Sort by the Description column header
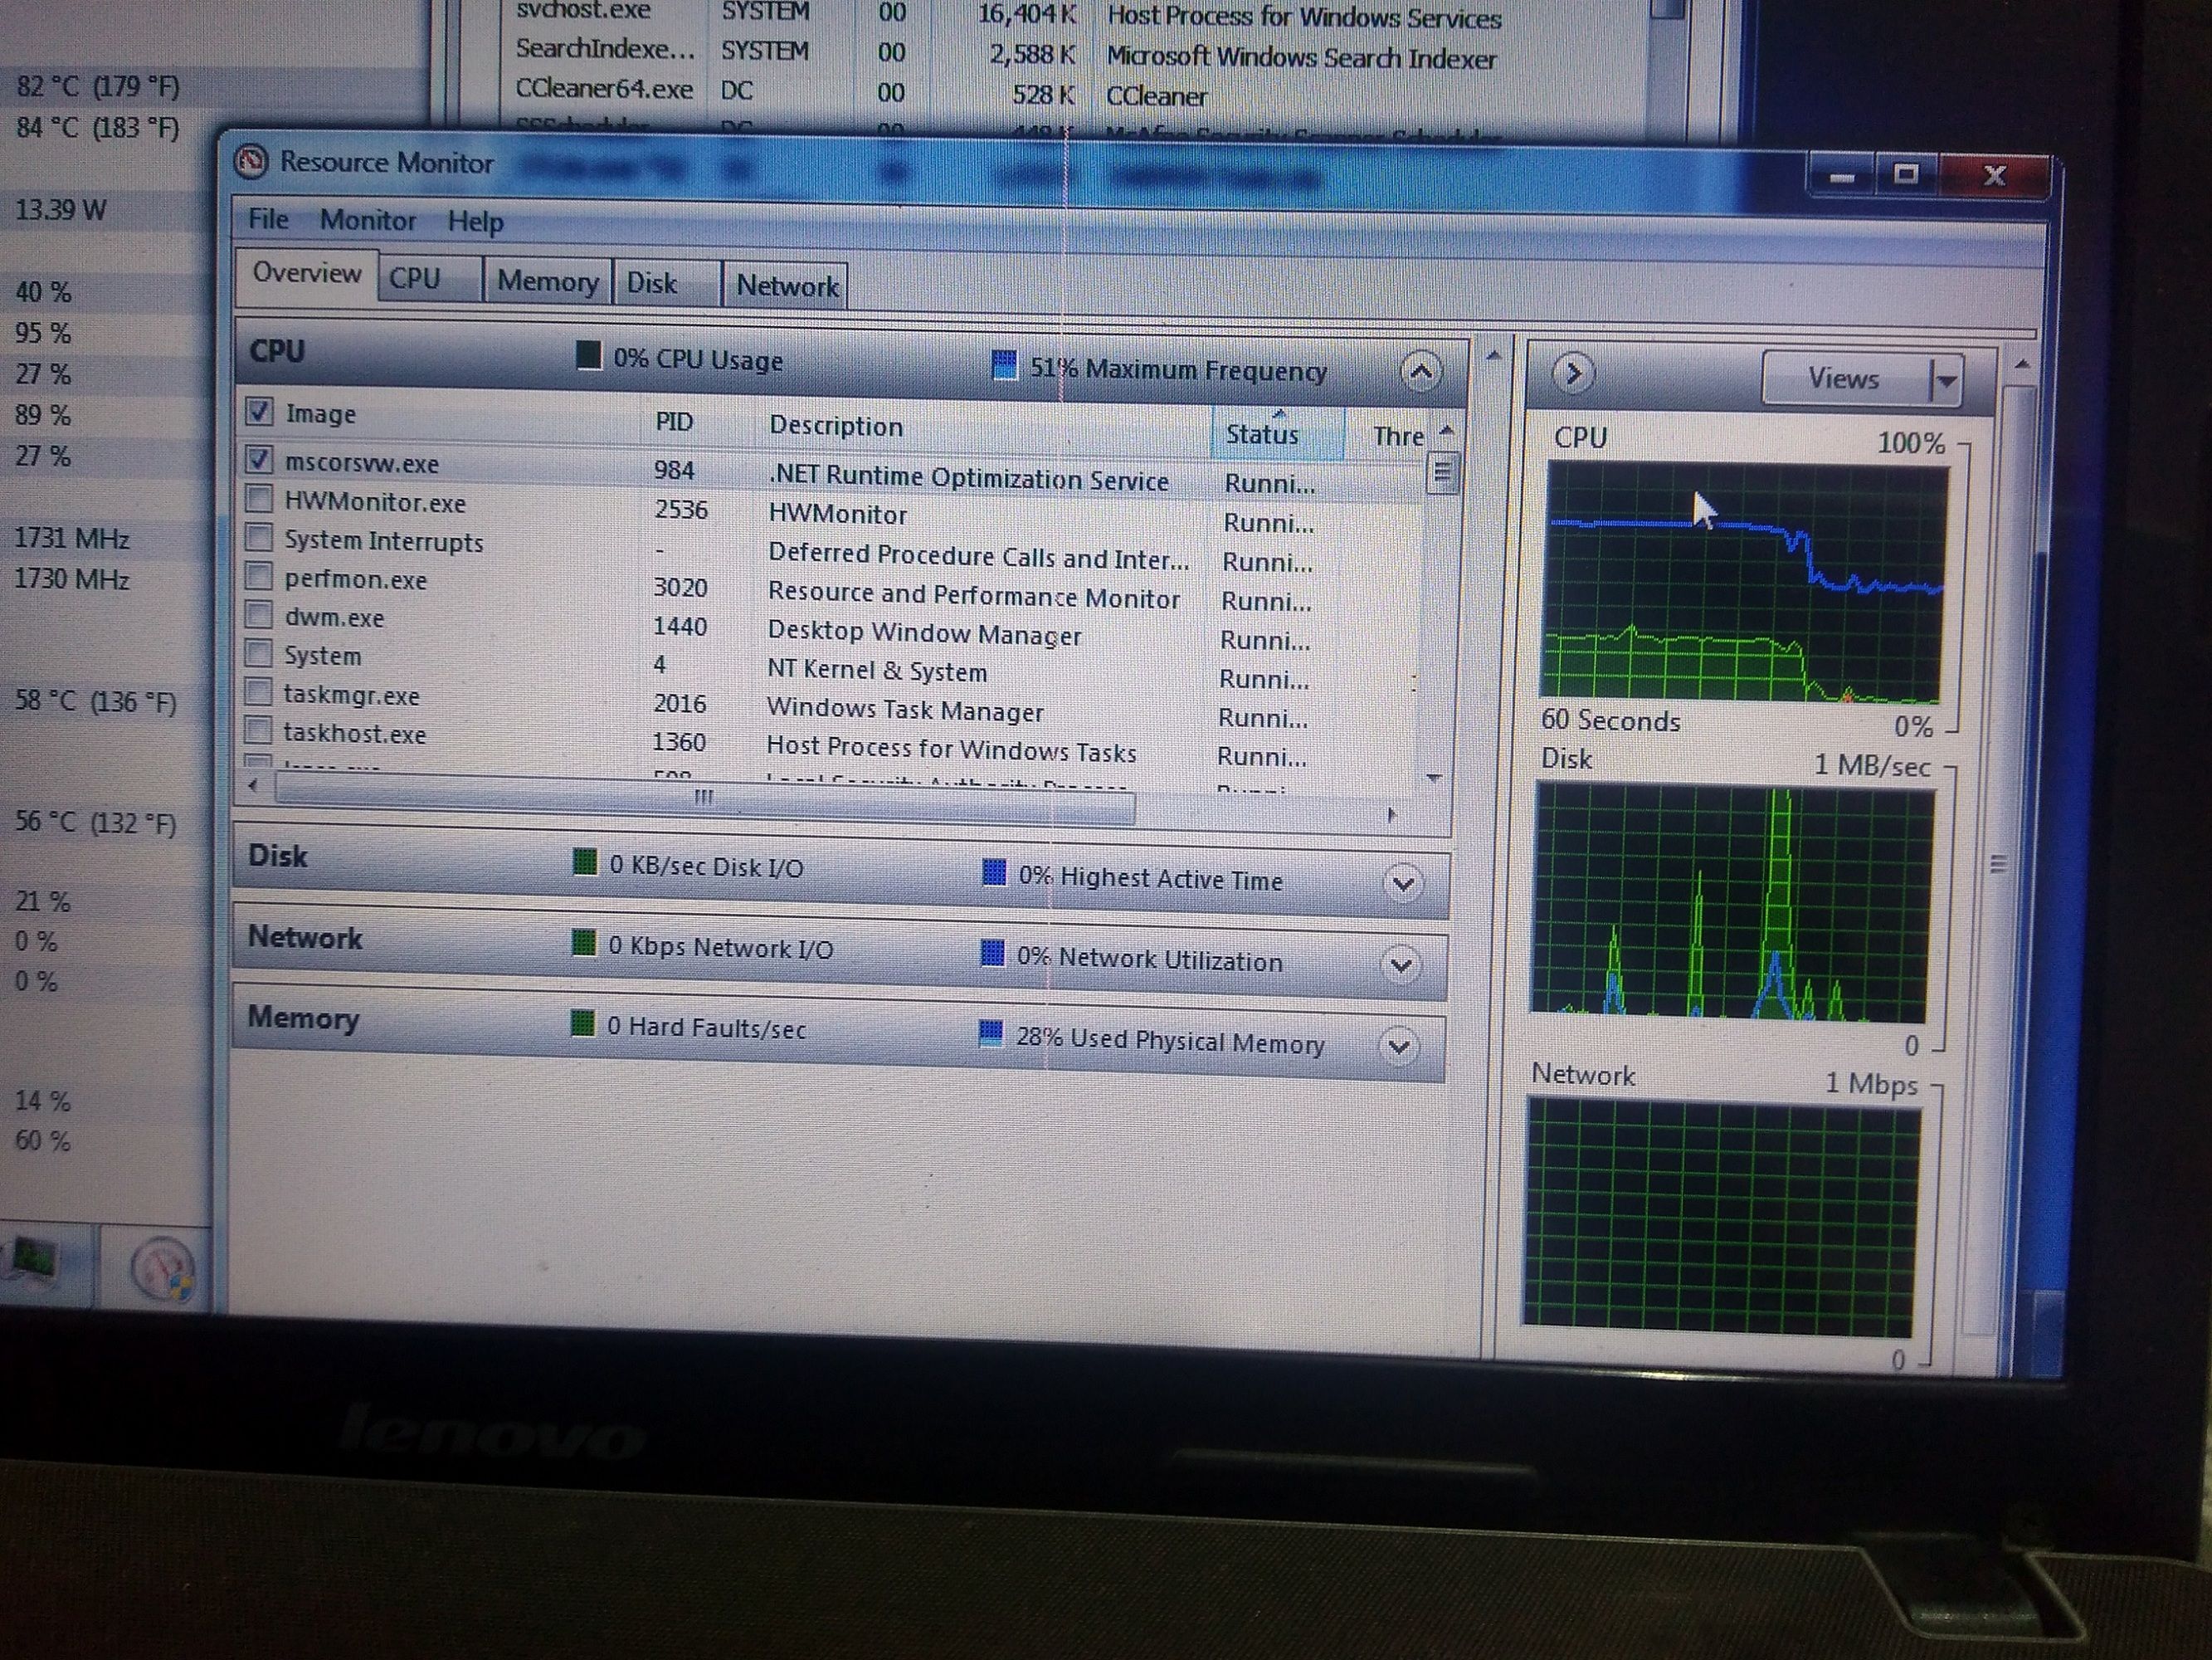 (836, 425)
